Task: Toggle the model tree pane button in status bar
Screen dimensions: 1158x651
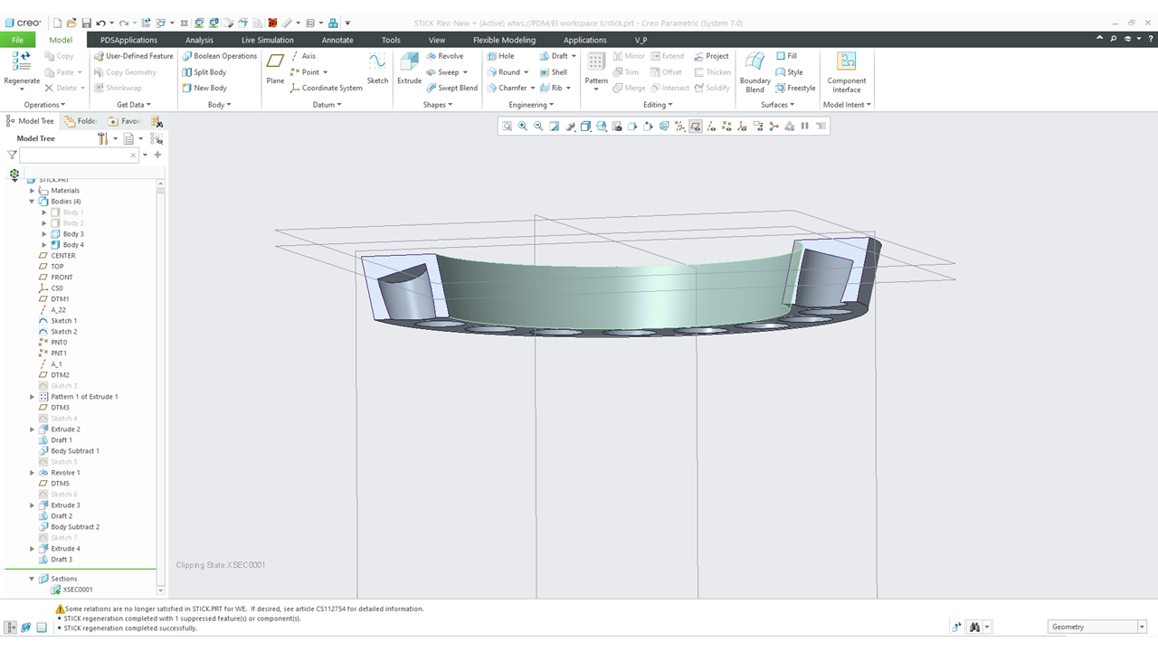Action: (x=11, y=627)
